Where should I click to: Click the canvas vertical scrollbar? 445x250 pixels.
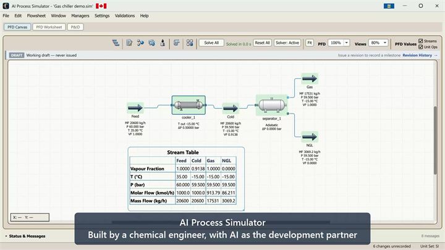[x=435, y=140]
